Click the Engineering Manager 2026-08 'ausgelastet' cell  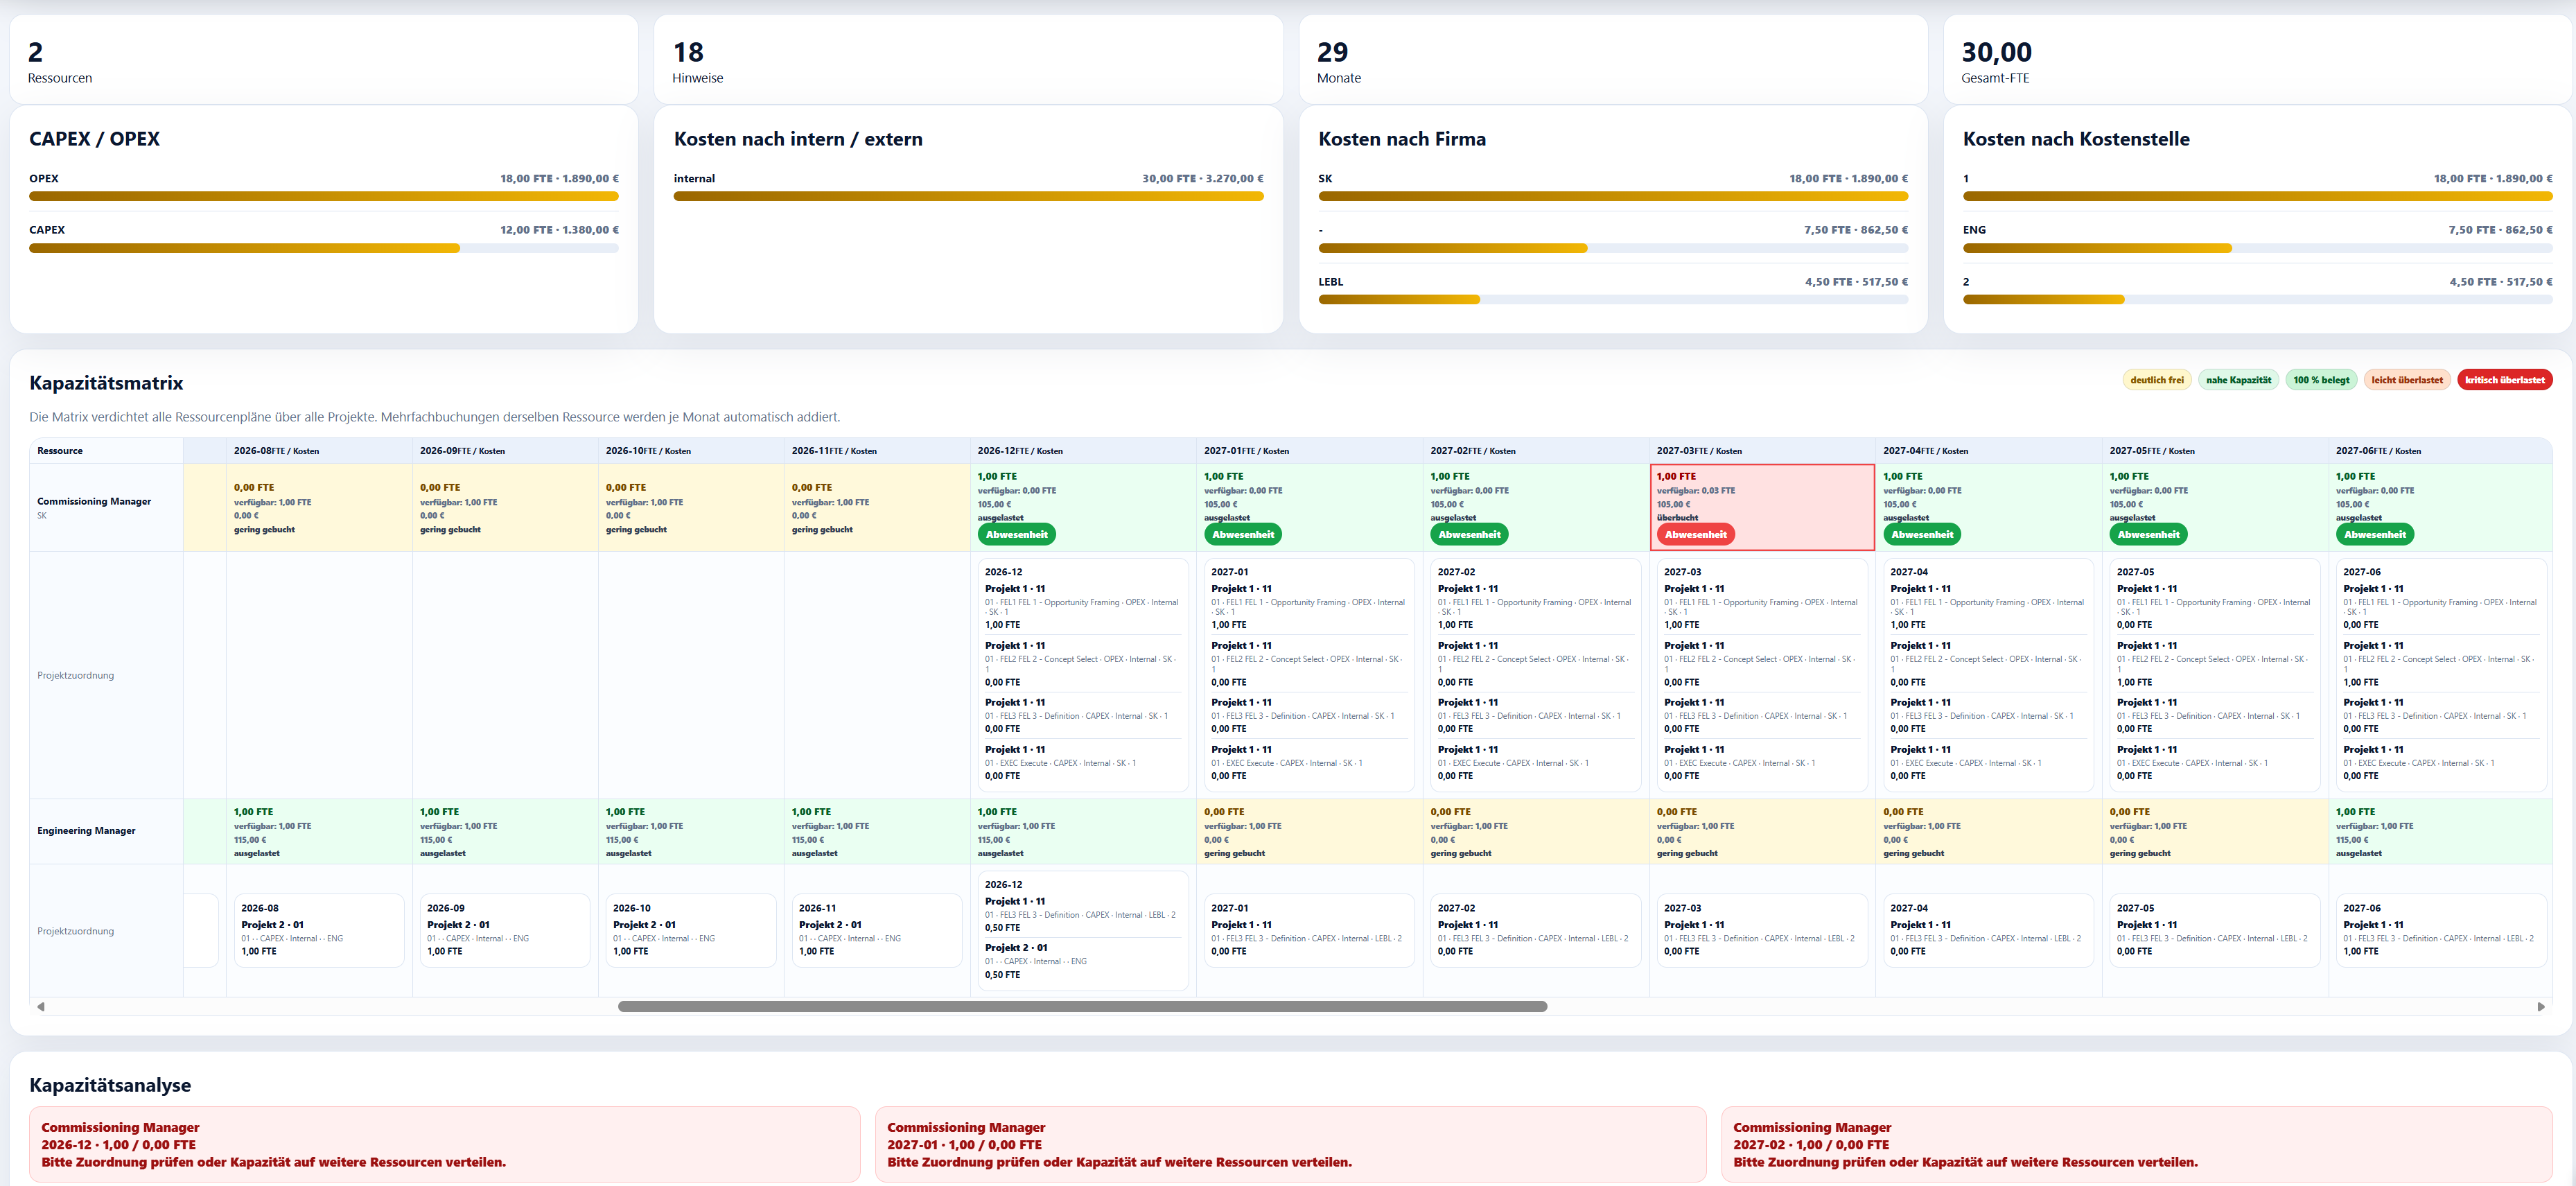[319, 832]
